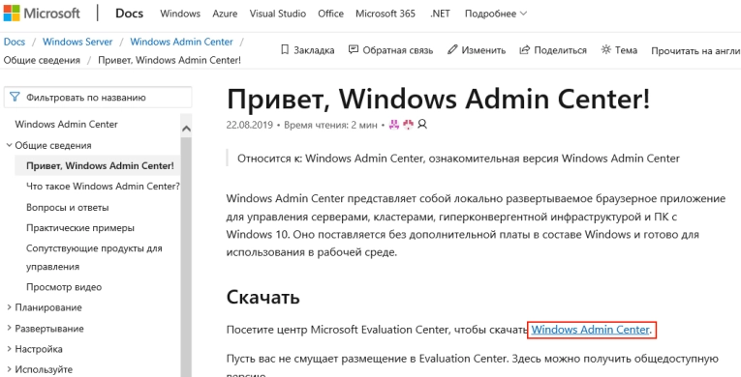The width and height of the screenshot is (741, 377).
Task: Click the Изменить pencil icon
Action: click(x=452, y=49)
